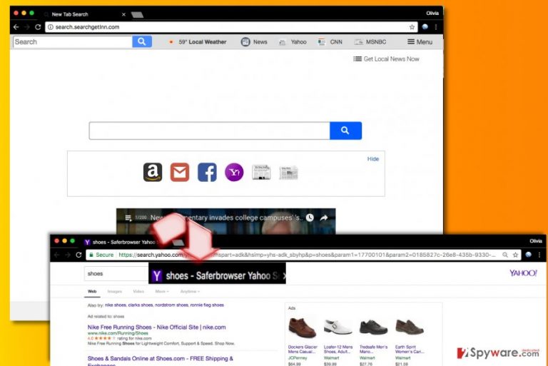Expand the More dropdown

[162, 291]
